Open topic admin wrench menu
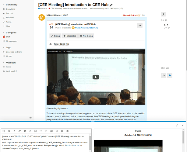187x152 pixels. coord(163,14)
